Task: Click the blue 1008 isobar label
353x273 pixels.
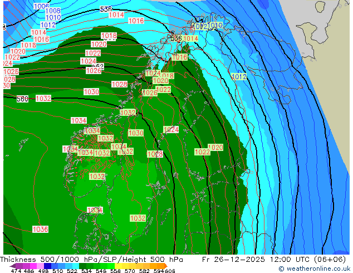Action: point(53,11)
